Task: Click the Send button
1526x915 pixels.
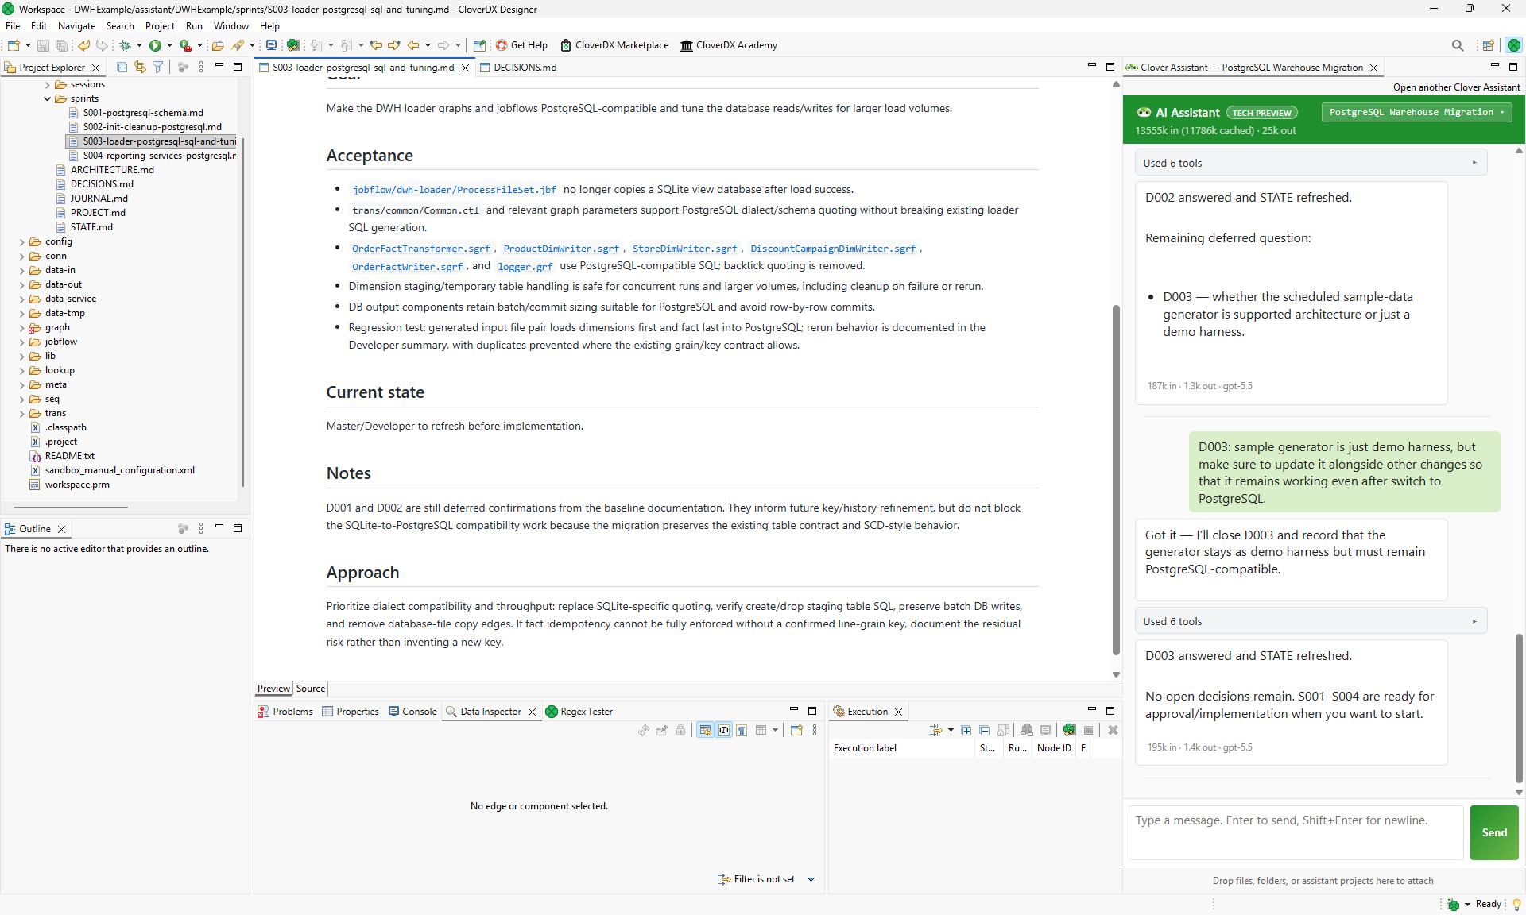Action: (1494, 832)
